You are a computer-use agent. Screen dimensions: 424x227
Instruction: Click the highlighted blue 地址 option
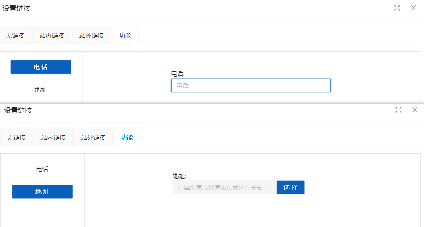click(42, 192)
